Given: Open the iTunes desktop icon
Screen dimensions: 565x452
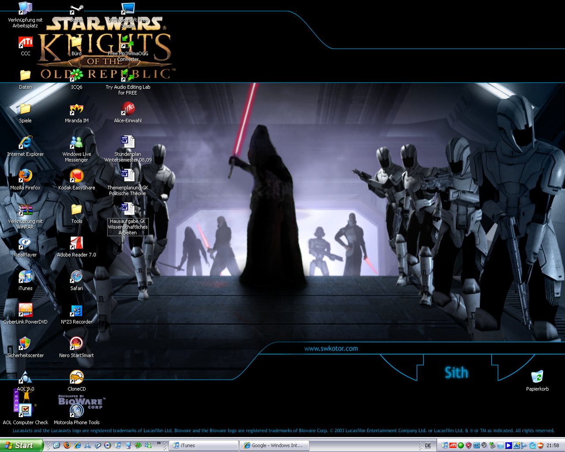Looking at the screenshot, I should tap(25, 277).
